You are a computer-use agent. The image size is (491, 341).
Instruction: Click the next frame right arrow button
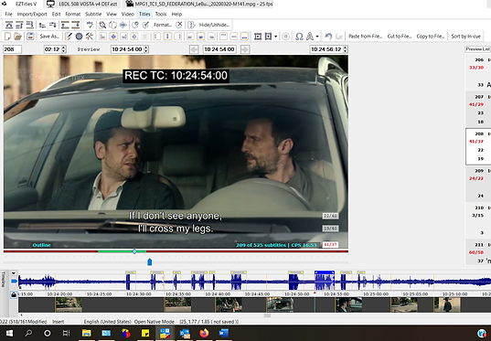pyautogui.click(x=245, y=49)
